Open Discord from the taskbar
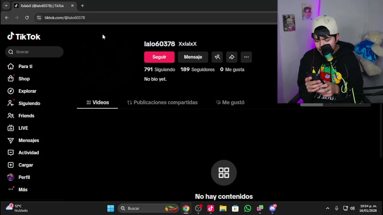Viewport: 383px width, 215px height. pyautogui.click(x=272, y=208)
